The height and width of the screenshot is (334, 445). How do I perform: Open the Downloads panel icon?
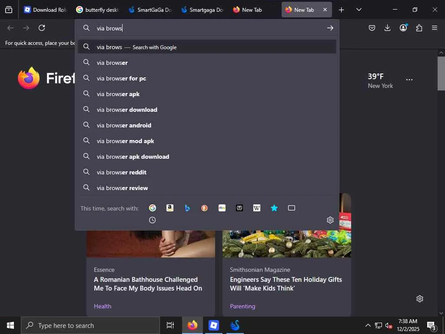(x=387, y=28)
